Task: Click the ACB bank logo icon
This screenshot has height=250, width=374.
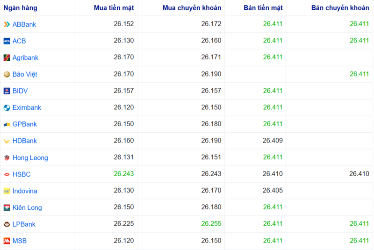Action: [x=7, y=41]
